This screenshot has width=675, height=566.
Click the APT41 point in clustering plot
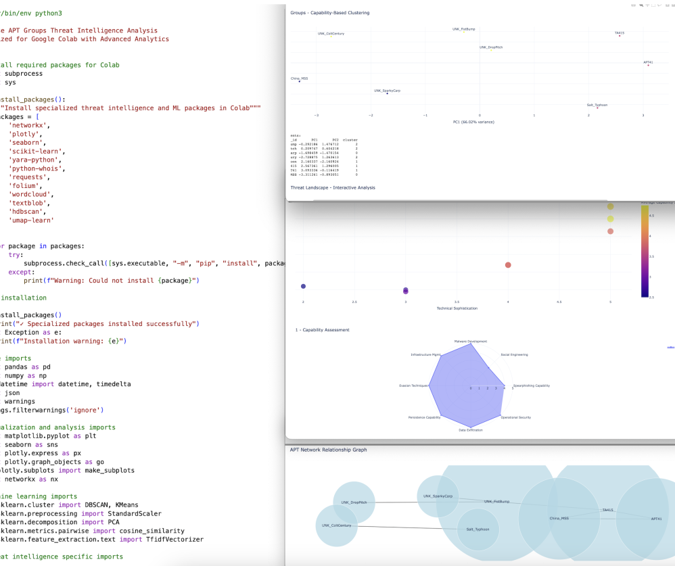648,66
